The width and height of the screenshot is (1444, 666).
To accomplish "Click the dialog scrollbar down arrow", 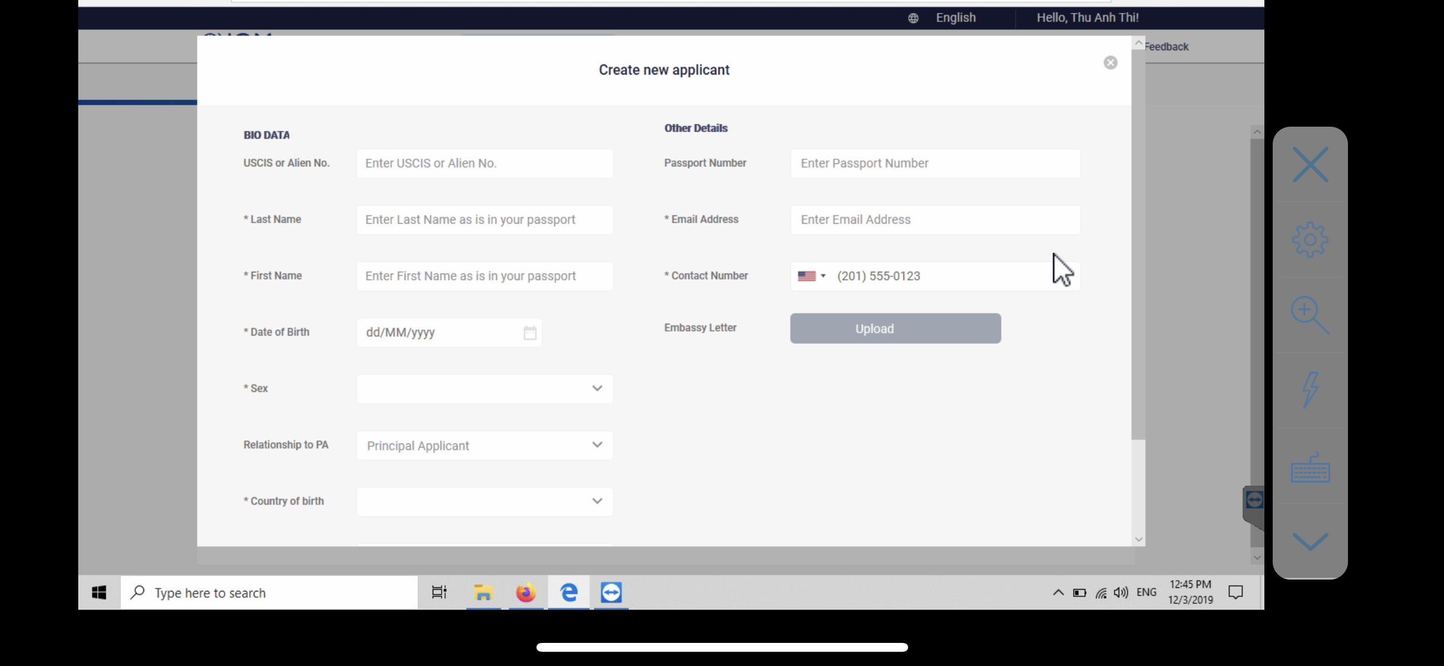I will pyautogui.click(x=1138, y=539).
